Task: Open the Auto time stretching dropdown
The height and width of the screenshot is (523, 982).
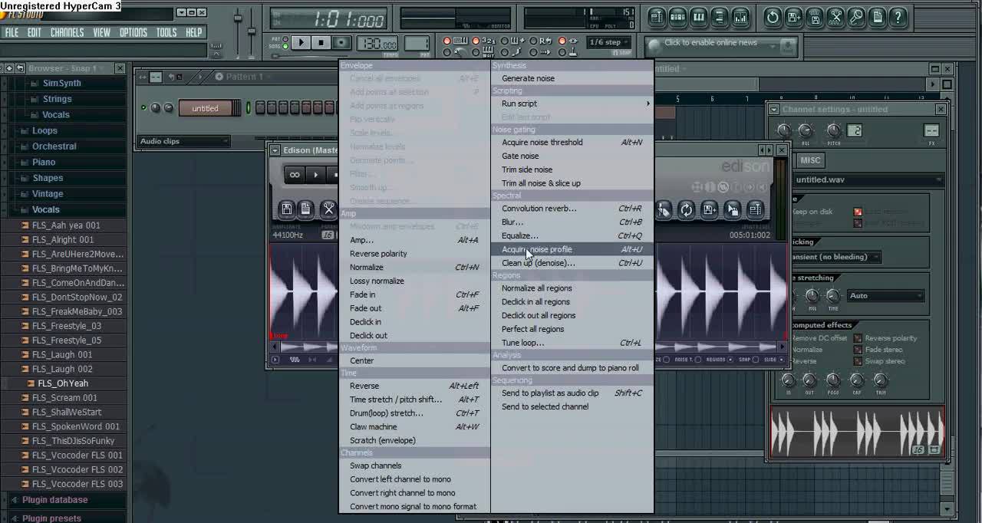Action: coord(886,295)
